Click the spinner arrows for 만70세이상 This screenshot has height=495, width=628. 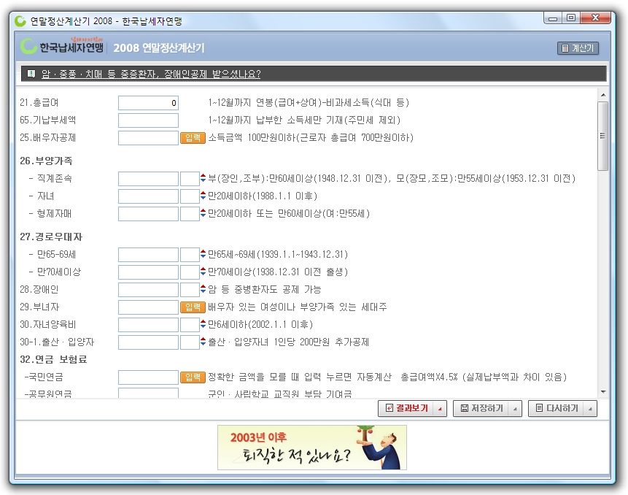[203, 272]
